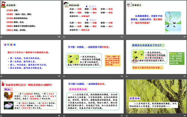
Task: Click the pink 例如 label on slide 16
Action: click(x=7, y=89)
